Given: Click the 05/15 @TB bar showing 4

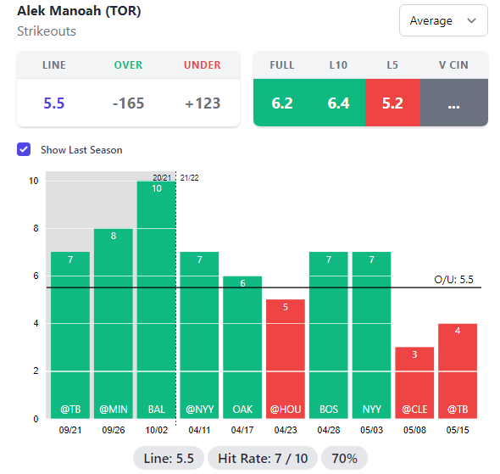Looking at the screenshot, I should coord(458,371).
